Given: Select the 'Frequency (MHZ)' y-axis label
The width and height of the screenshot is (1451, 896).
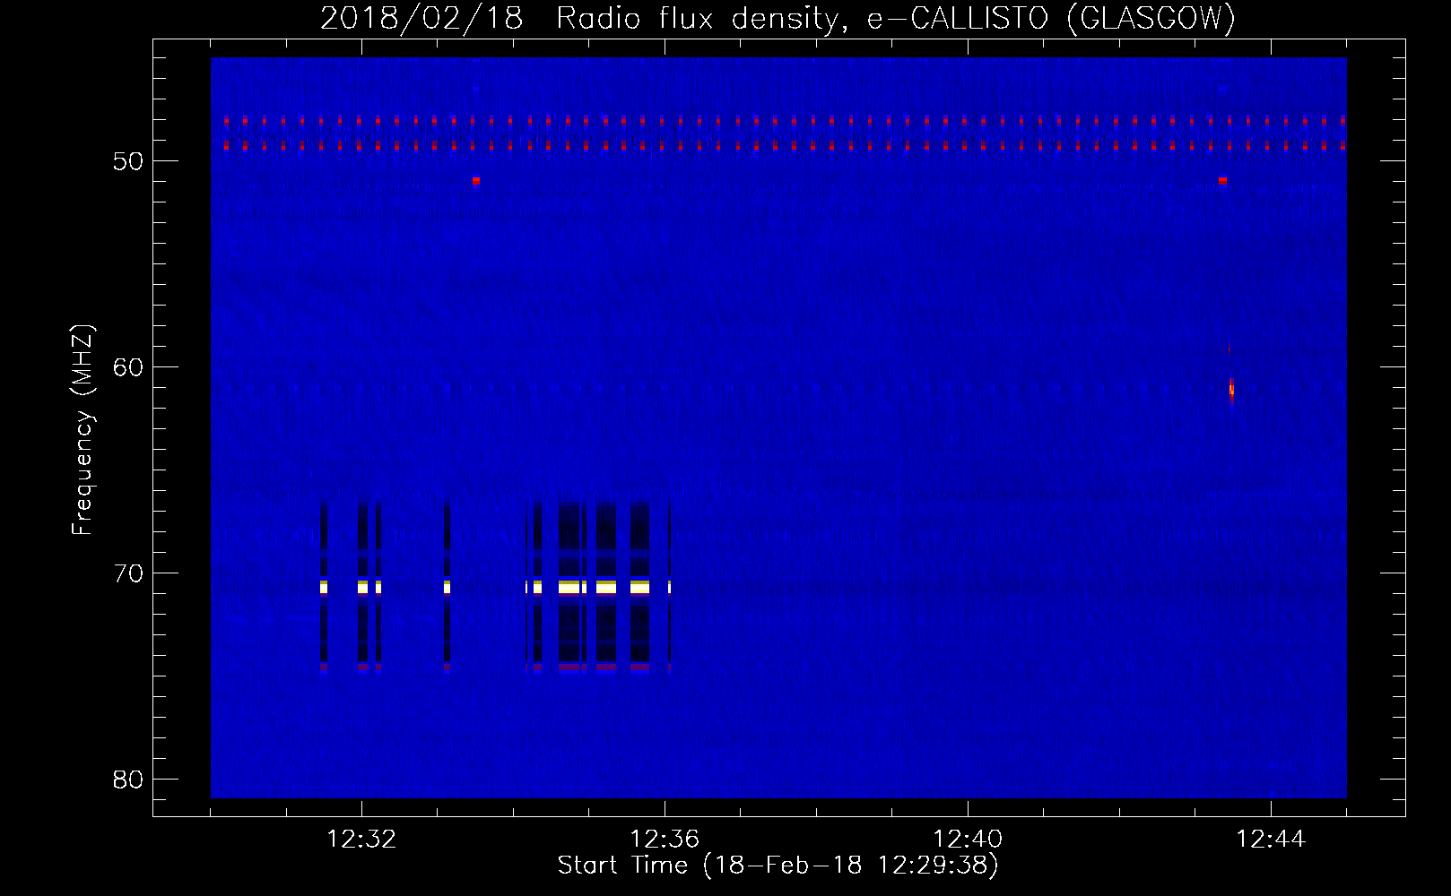Looking at the screenshot, I should tap(82, 430).
